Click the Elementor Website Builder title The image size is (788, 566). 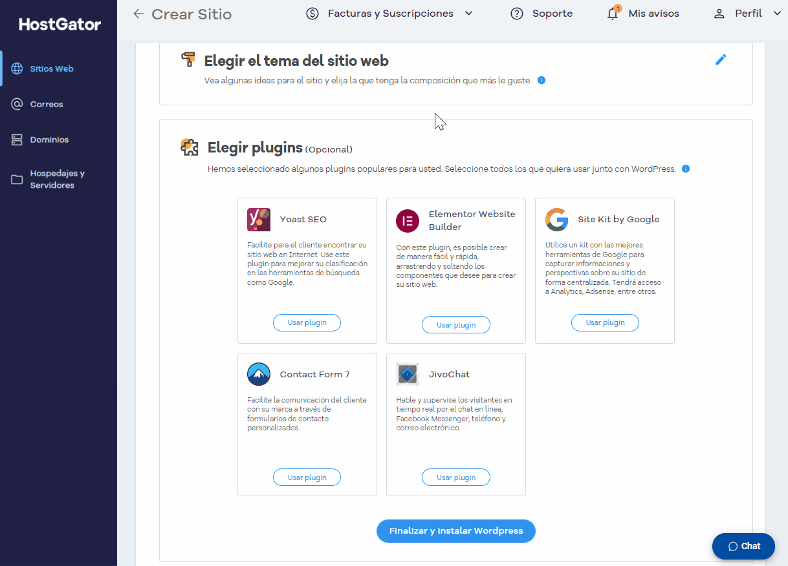pos(472,220)
